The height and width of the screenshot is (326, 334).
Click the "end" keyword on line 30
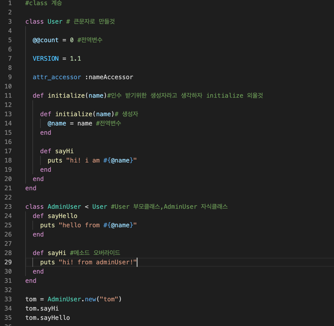click(x=38, y=271)
